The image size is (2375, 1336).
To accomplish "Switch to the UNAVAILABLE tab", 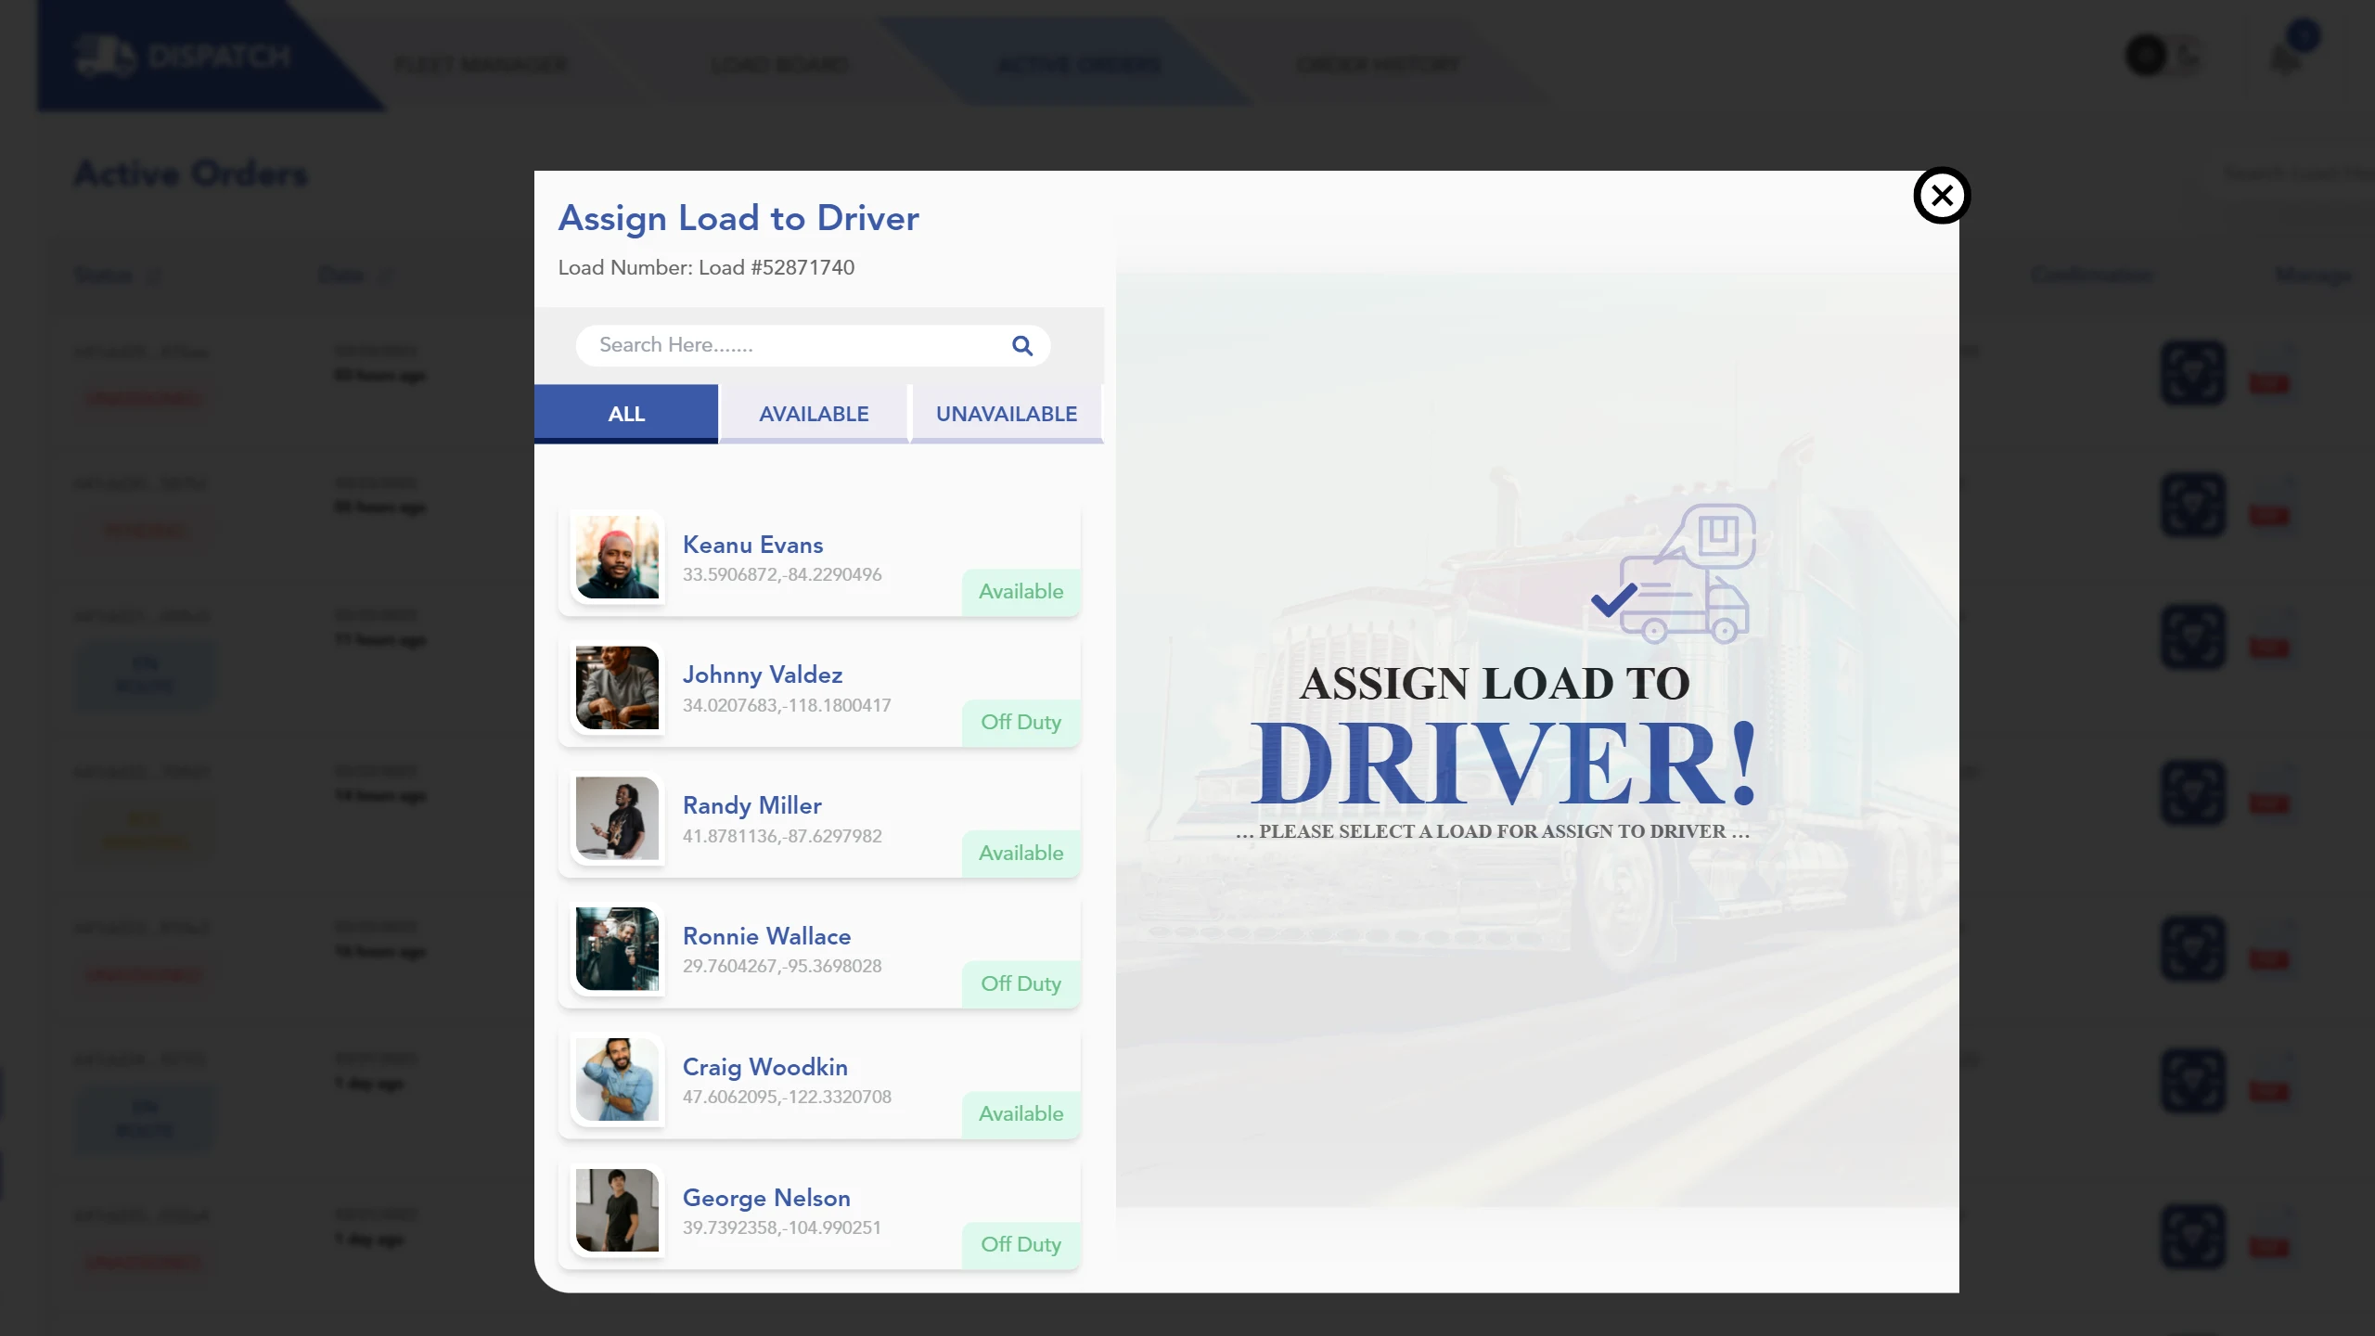I will tap(1007, 414).
